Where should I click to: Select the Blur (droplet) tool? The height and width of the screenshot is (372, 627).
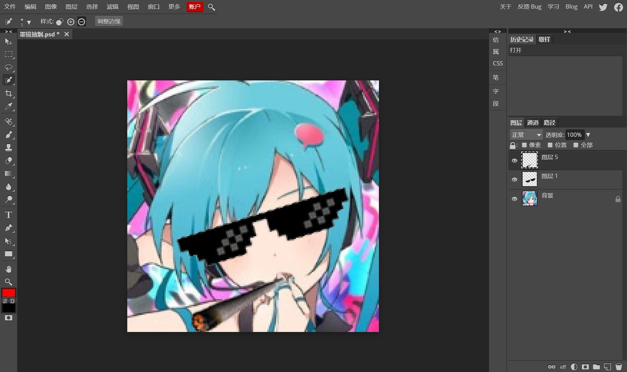(8, 187)
